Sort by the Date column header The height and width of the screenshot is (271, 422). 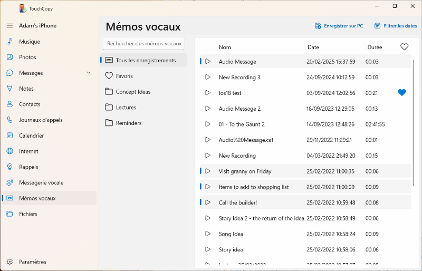(313, 47)
